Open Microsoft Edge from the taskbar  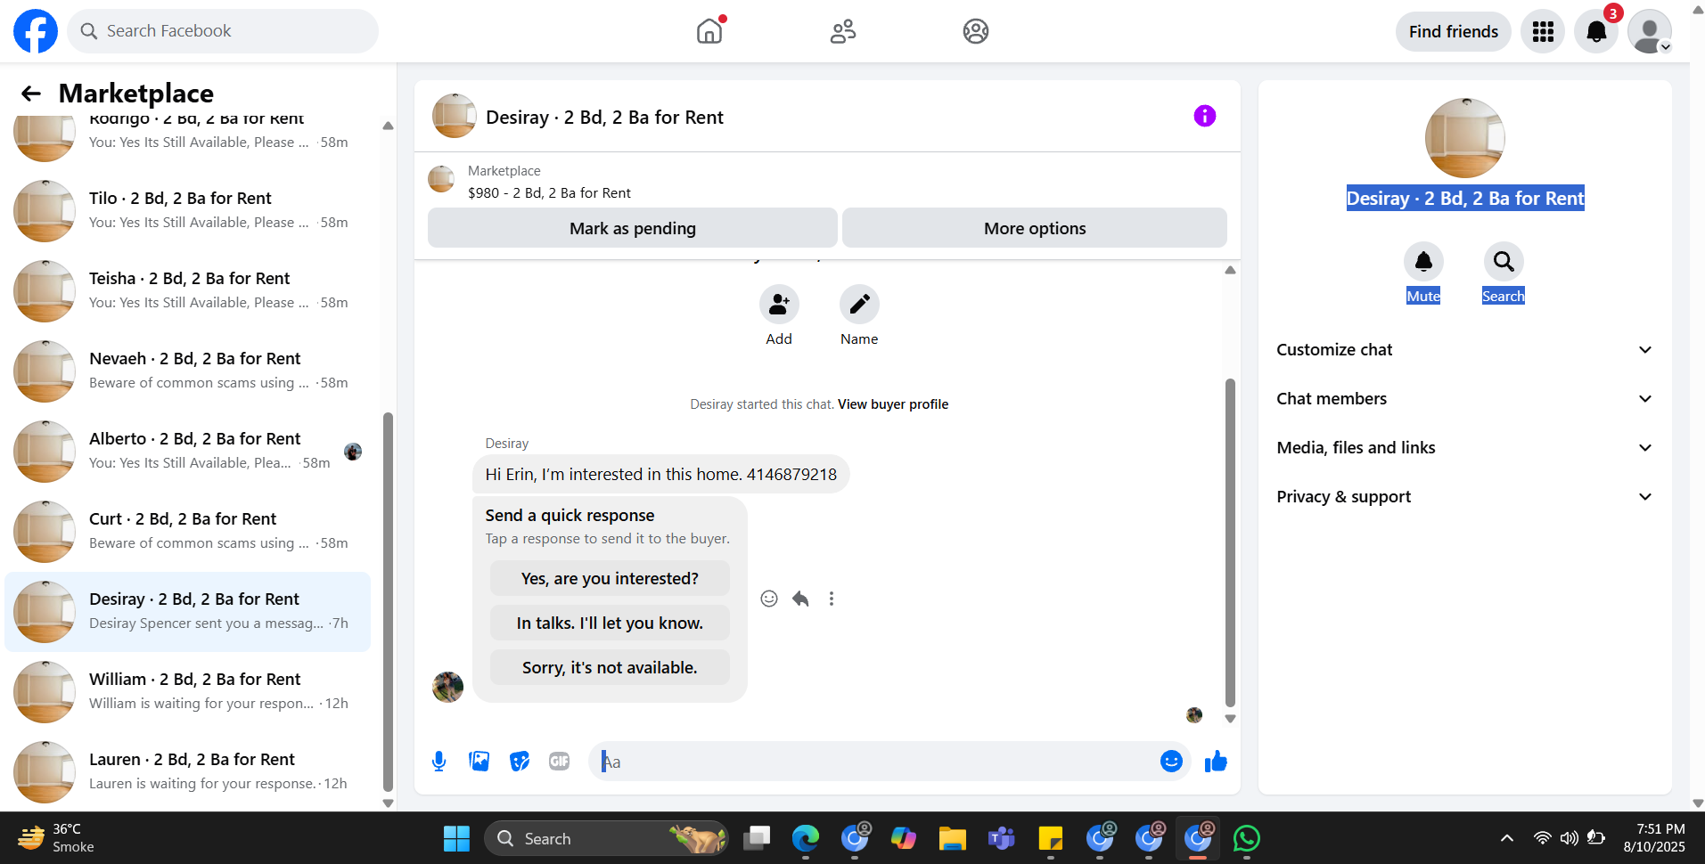pos(806,838)
